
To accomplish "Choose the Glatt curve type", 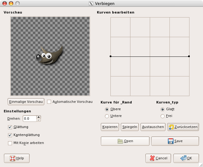I will (162, 109).
